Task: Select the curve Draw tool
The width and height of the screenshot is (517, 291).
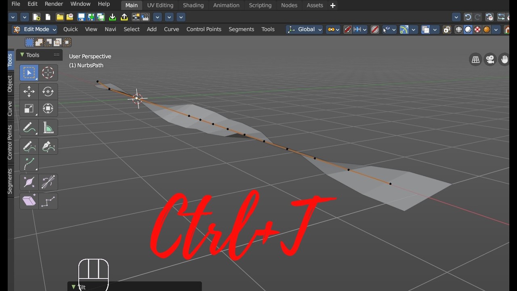Action: 29,146
